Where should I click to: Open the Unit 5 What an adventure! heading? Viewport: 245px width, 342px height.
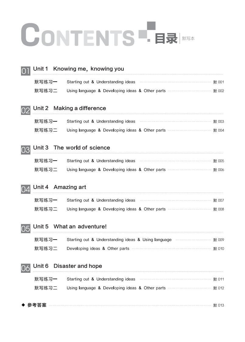[x=70, y=226]
